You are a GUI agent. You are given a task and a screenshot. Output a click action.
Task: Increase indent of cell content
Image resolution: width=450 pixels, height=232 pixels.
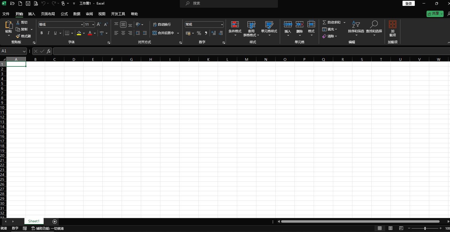click(x=145, y=33)
